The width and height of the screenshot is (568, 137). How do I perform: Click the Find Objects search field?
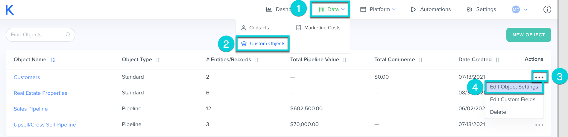click(40, 35)
